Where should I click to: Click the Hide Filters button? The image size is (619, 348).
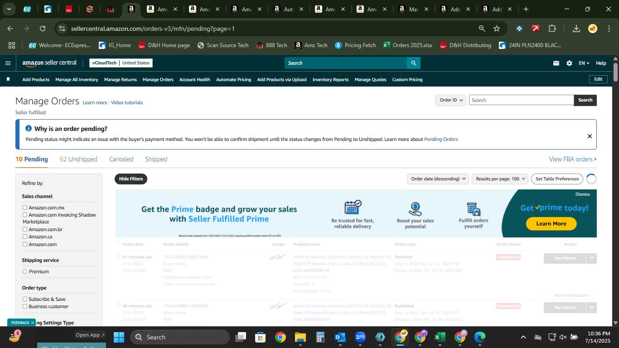131,179
